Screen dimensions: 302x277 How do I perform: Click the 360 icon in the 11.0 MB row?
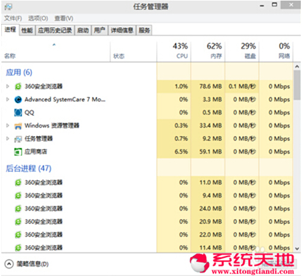click(18, 182)
